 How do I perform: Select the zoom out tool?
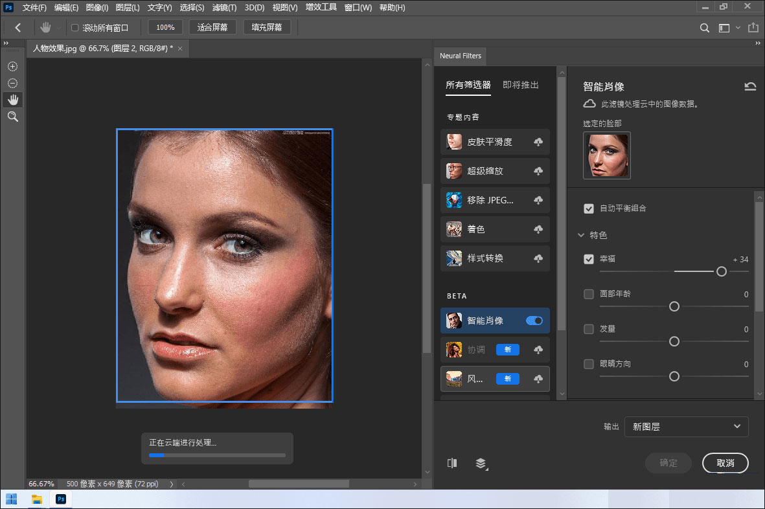click(x=12, y=84)
